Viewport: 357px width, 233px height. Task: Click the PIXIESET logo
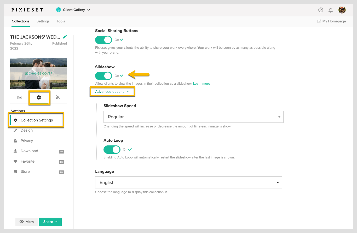point(27,10)
